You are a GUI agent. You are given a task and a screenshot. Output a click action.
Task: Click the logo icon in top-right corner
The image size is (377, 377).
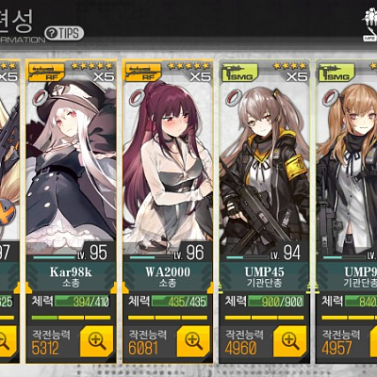point(369,26)
